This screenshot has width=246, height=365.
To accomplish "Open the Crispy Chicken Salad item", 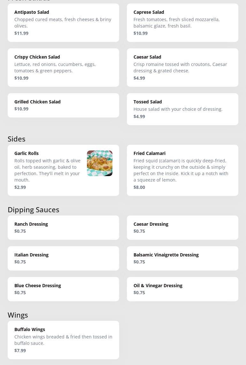I will pos(63,68).
